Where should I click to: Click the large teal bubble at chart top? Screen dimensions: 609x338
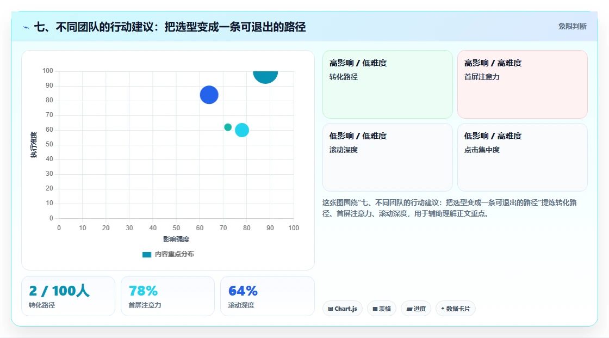(265, 77)
